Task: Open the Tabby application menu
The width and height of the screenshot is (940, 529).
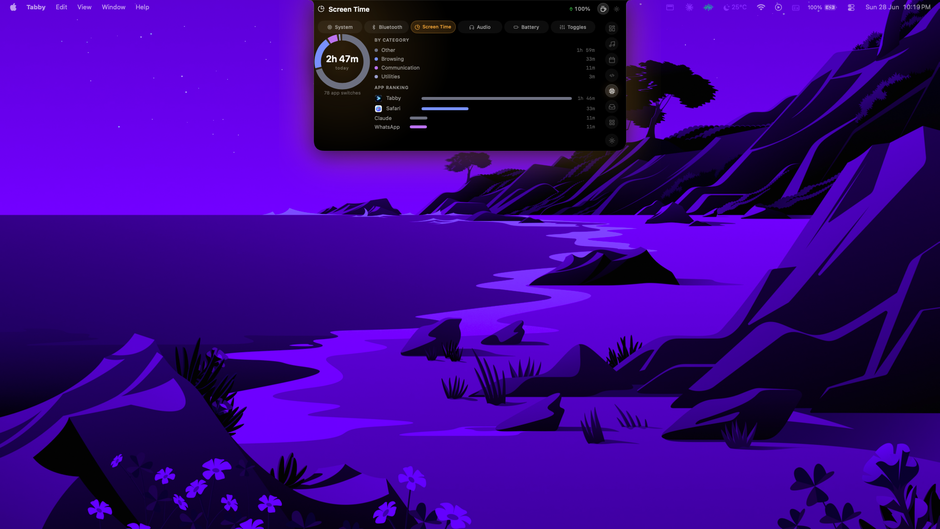Action: point(36,7)
